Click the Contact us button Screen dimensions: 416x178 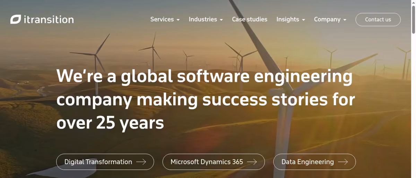click(378, 20)
